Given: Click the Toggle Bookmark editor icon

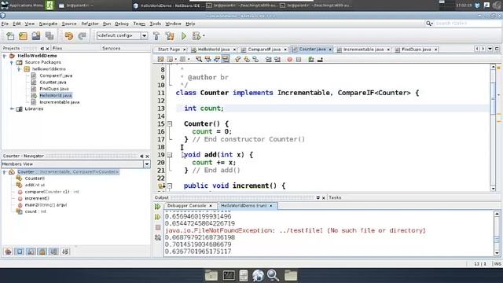Looking at the screenshot, I should (255, 59).
